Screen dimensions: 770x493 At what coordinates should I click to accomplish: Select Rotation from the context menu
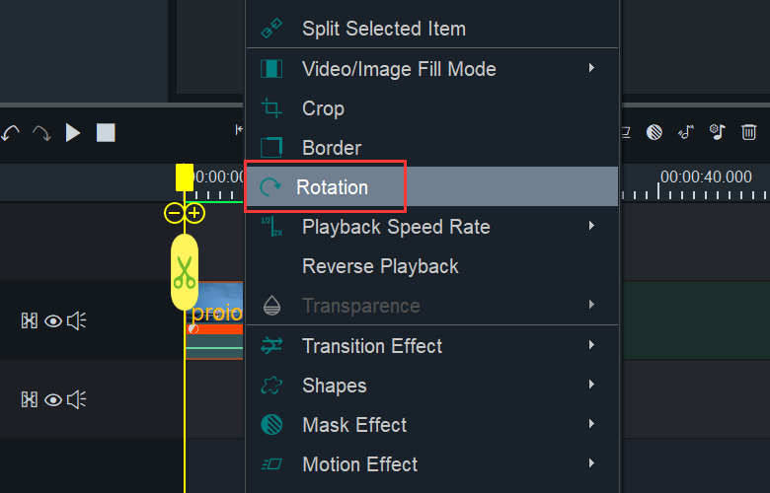tap(332, 187)
